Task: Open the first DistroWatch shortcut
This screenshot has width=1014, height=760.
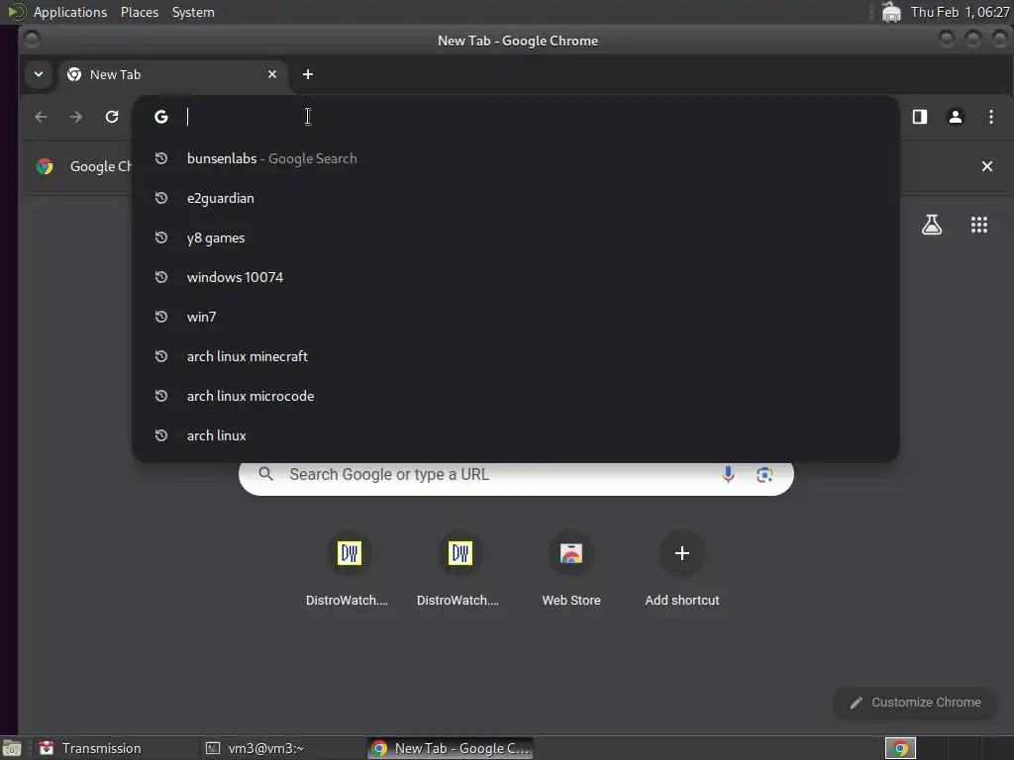Action: pyautogui.click(x=350, y=569)
